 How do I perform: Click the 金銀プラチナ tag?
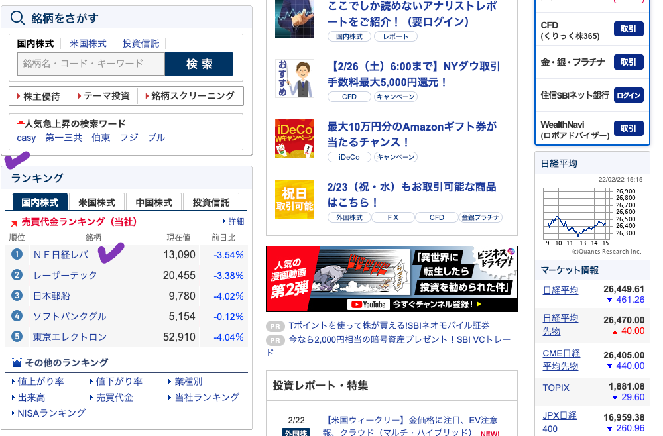(480, 217)
